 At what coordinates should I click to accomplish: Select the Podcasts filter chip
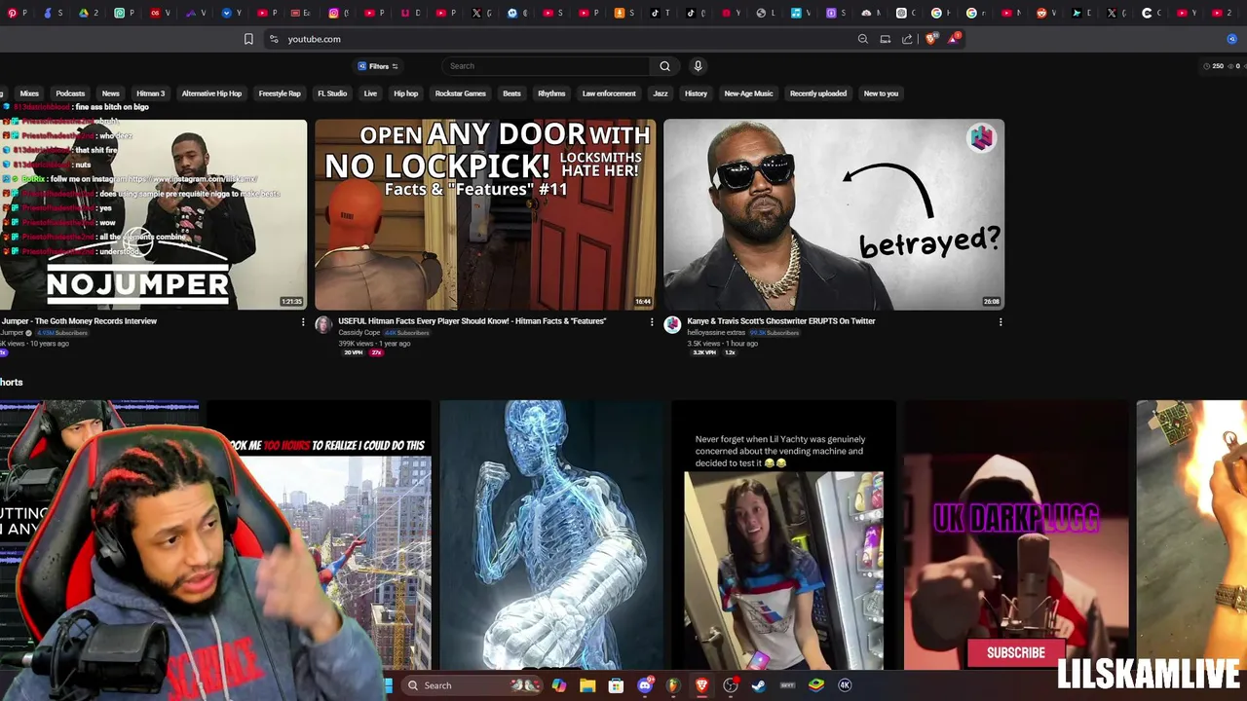click(70, 93)
